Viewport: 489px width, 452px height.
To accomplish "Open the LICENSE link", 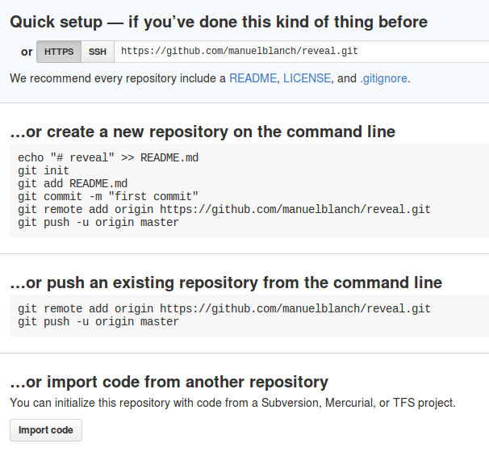I will click(307, 78).
